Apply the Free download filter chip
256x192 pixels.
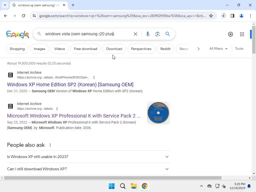coord(85,49)
